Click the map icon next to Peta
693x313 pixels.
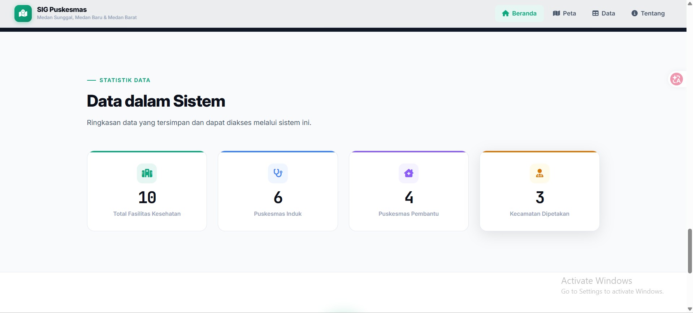click(x=556, y=13)
